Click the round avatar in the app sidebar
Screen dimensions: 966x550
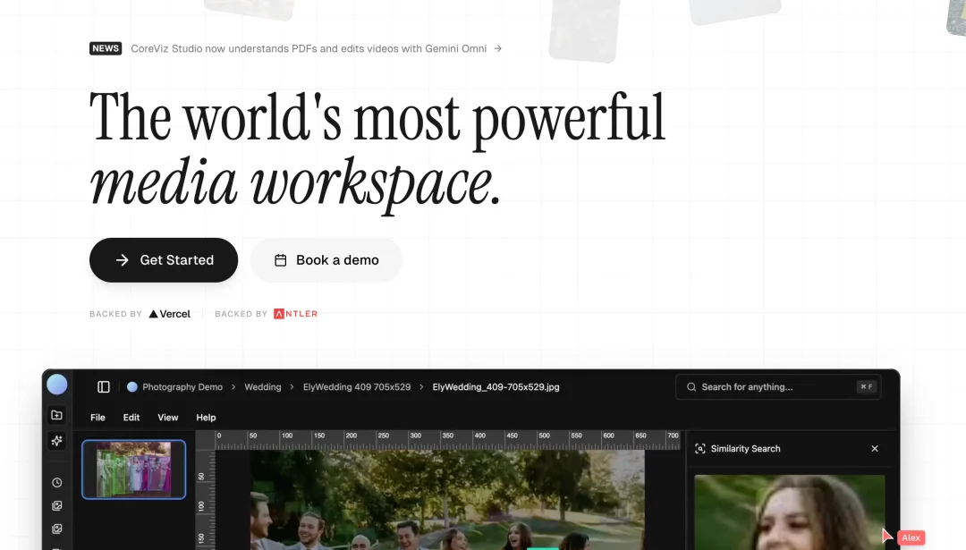click(57, 385)
